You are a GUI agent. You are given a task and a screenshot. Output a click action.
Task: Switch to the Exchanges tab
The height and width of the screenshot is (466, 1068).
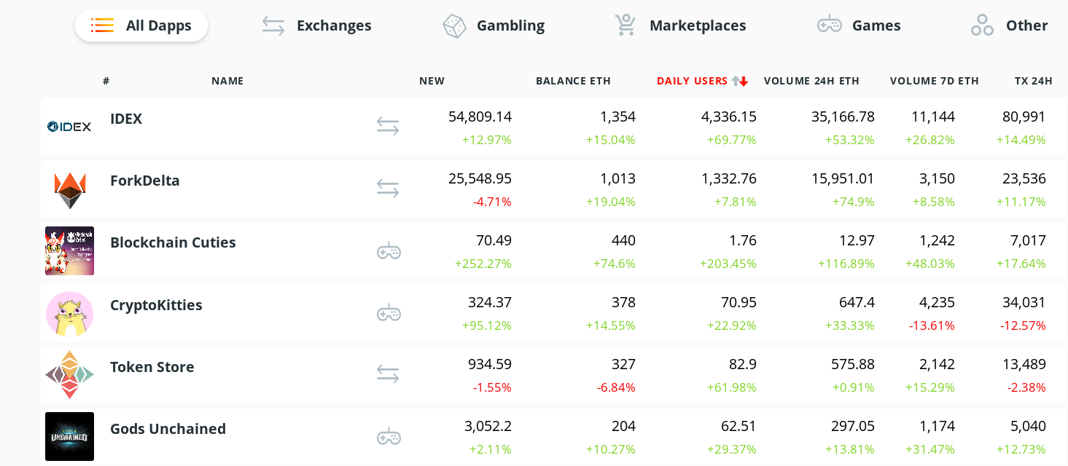[317, 25]
